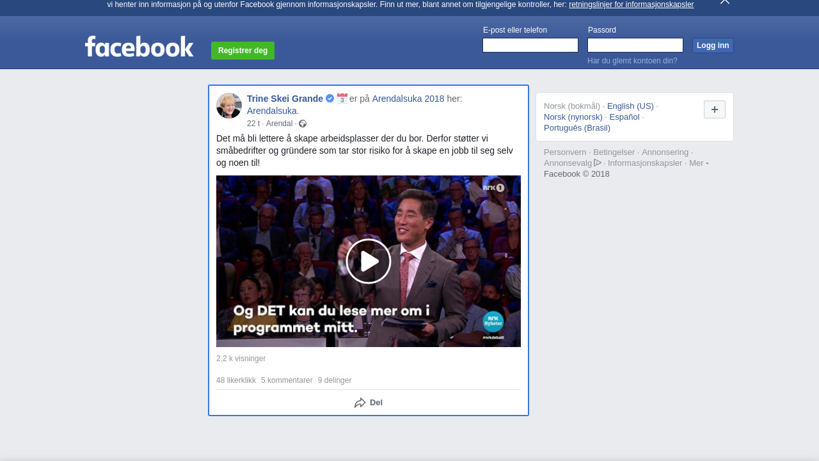Screen dimensions: 819x461
Task: Select the 'Facebook © 2018' copyright text
Action: (x=576, y=174)
